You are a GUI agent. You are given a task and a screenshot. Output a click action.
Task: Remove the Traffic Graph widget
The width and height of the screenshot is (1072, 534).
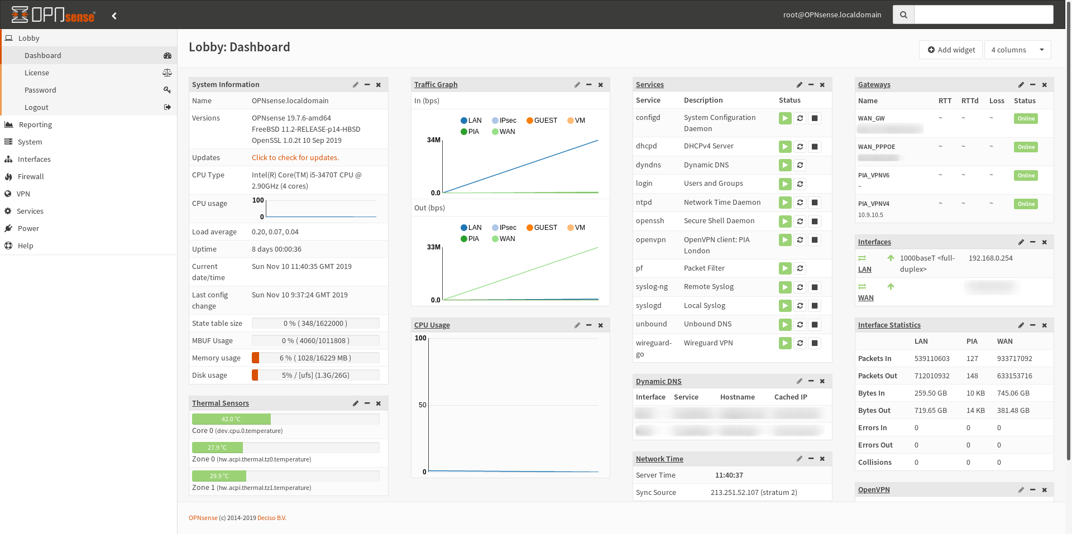tap(601, 85)
